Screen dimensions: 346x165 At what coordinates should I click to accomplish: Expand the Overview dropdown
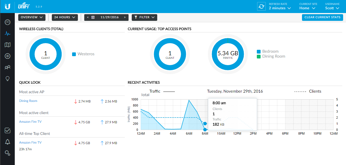32,17
